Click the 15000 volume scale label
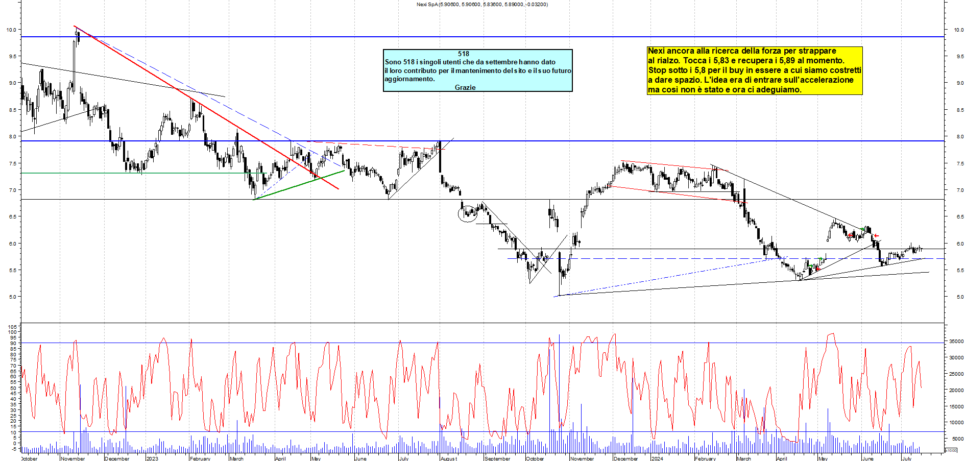Image resolution: width=965 pixels, height=461 pixels. pyautogui.click(x=956, y=406)
